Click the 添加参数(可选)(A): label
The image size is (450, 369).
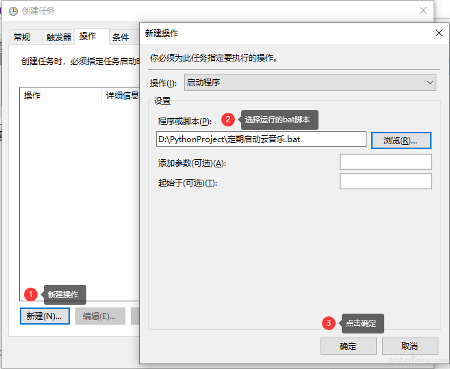pos(192,163)
